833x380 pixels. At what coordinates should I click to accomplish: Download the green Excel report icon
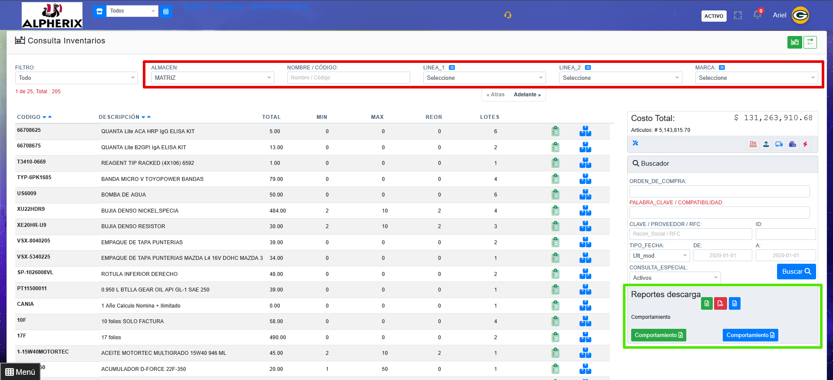[x=707, y=304]
